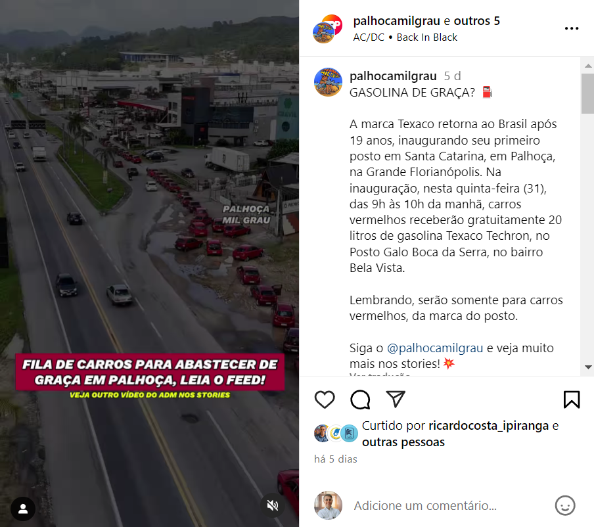The image size is (594, 527).
Task: Save post with bookmark icon
Action: (571, 400)
